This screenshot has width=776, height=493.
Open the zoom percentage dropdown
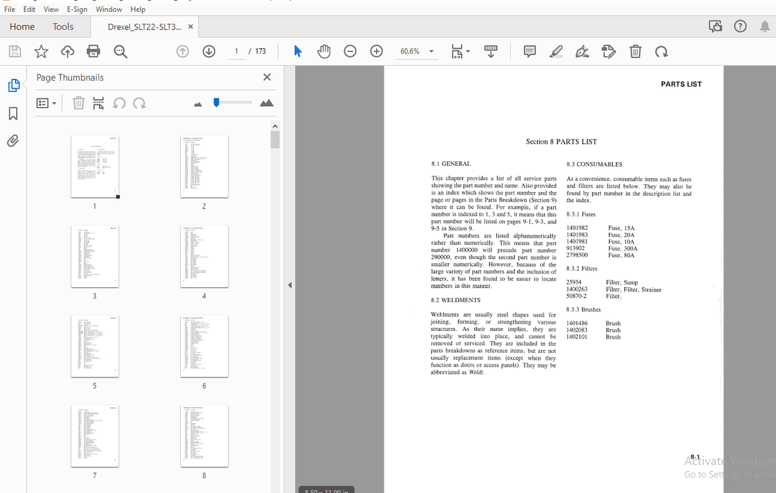(431, 51)
